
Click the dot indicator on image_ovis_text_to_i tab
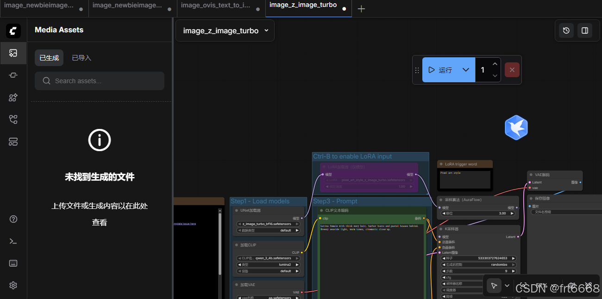point(257,9)
